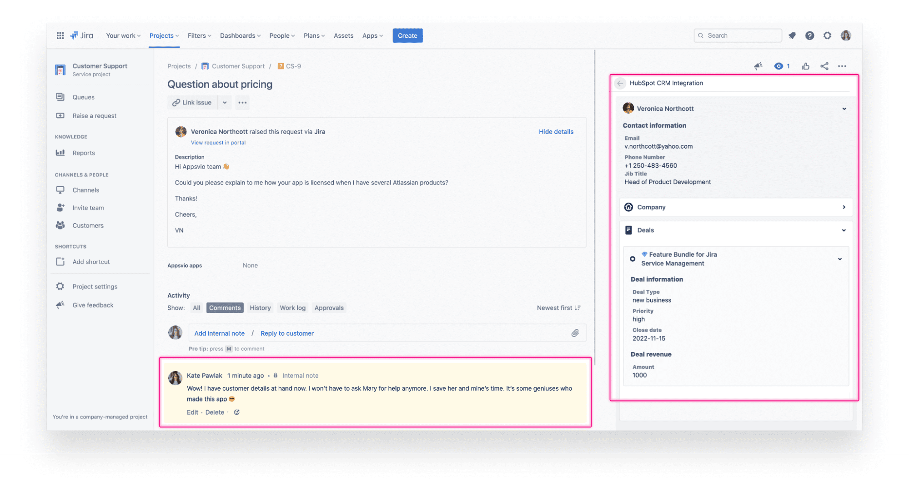Click Appsvio apps value None

click(x=250, y=265)
